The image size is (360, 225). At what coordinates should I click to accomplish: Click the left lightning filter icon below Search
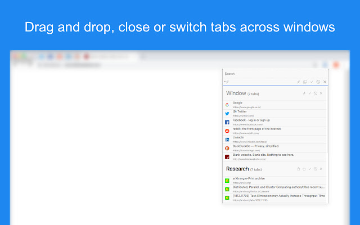point(227,82)
